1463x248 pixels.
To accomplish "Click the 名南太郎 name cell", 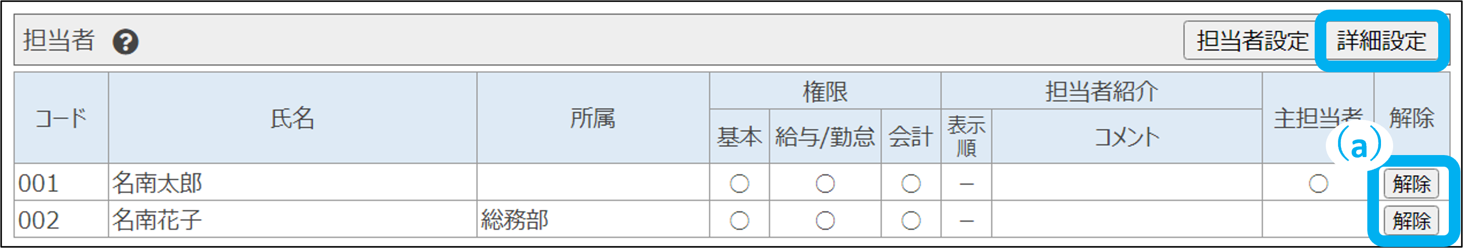I will point(157,183).
